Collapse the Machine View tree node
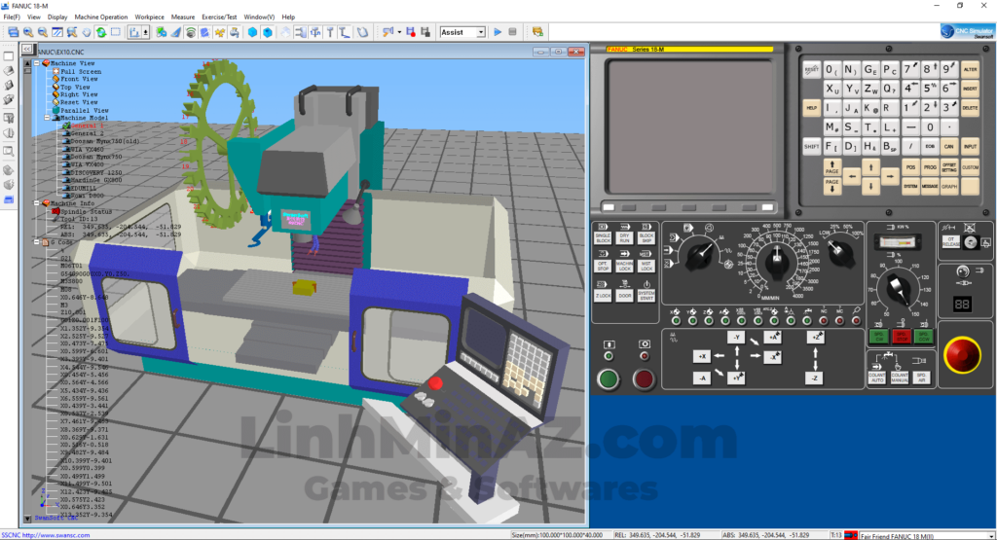 (37, 63)
